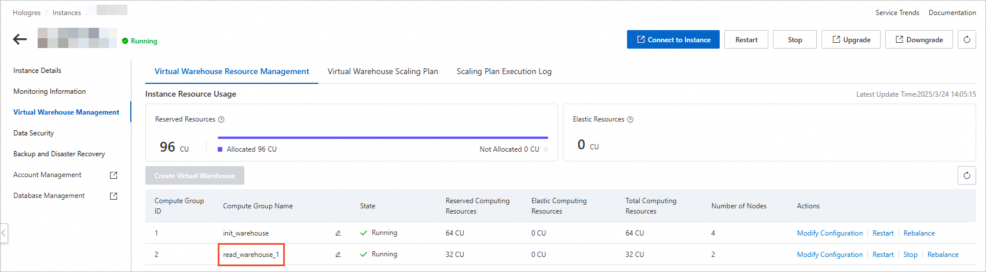The width and height of the screenshot is (986, 272).
Task: Refresh the virtual warehouse table
Action: [x=966, y=175]
